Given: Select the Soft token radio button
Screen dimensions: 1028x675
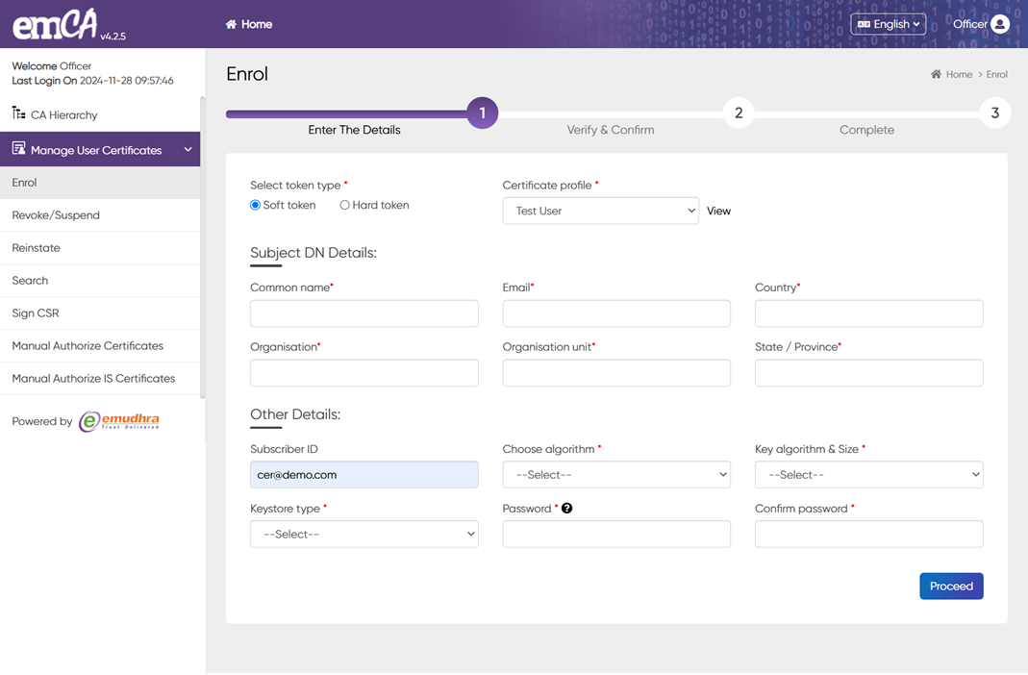Looking at the screenshot, I should pyautogui.click(x=256, y=205).
